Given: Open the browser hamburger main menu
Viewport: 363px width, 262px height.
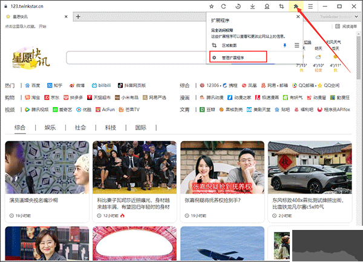Looking at the screenshot, I should [310, 6].
